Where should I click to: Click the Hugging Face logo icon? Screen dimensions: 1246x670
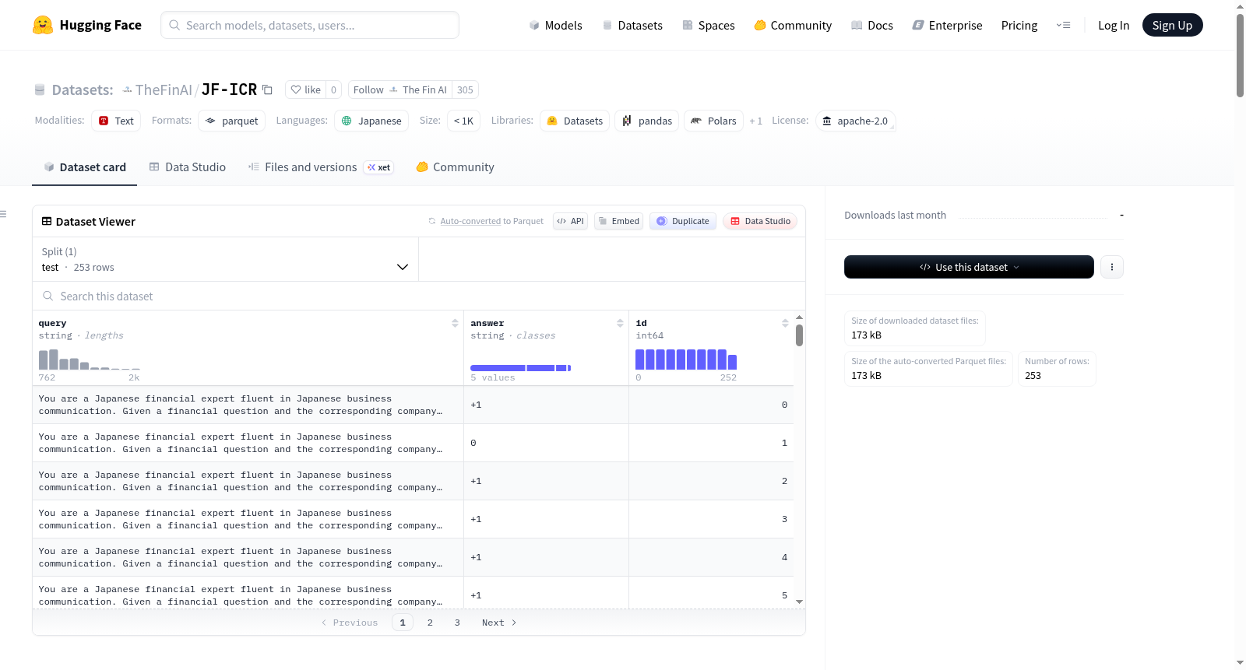point(43,25)
